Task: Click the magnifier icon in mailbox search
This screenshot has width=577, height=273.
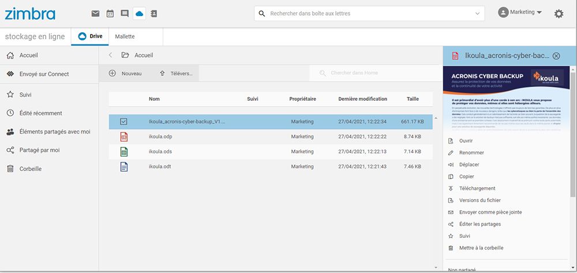Action: (261, 14)
